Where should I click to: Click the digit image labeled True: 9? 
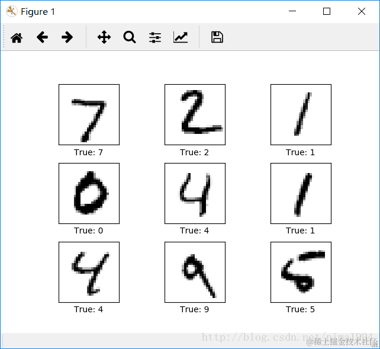click(195, 272)
